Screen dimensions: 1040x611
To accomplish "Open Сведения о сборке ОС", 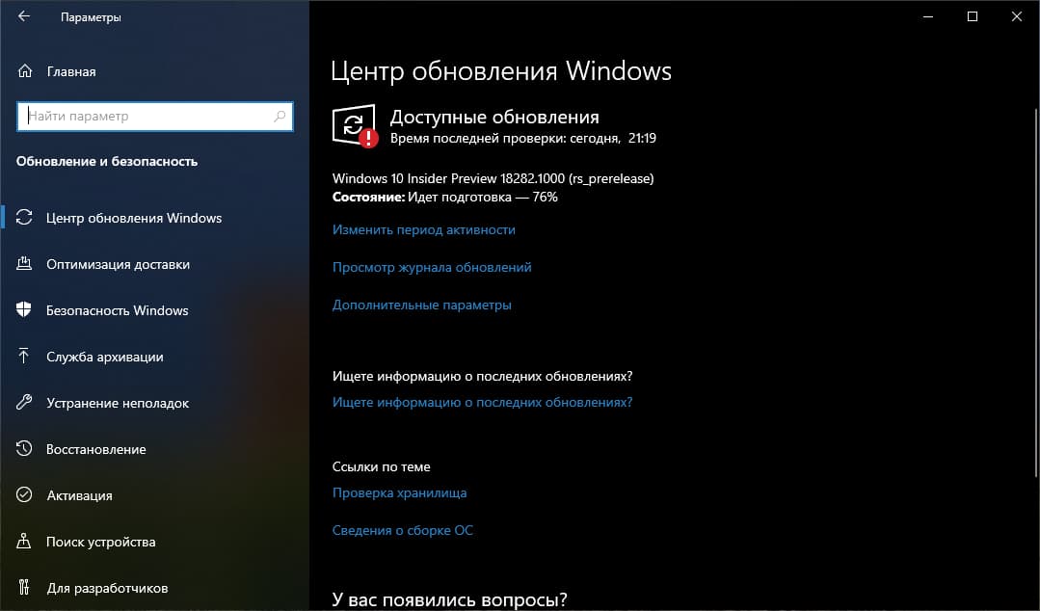I will point(402,529).
